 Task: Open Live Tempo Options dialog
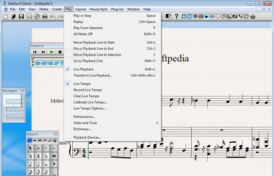click(x=112, y=108)
